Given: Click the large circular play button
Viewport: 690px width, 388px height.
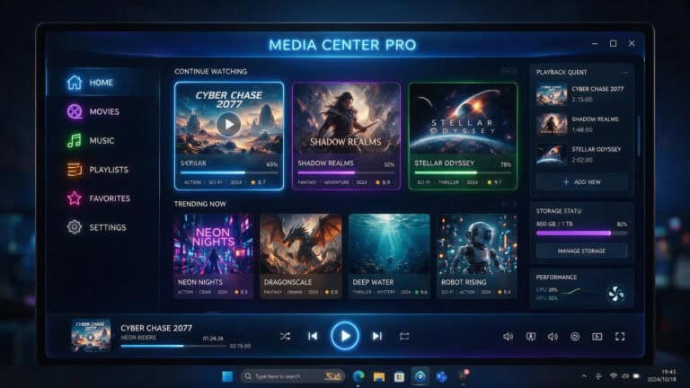Looking at the screenshot, I should 345,336.
